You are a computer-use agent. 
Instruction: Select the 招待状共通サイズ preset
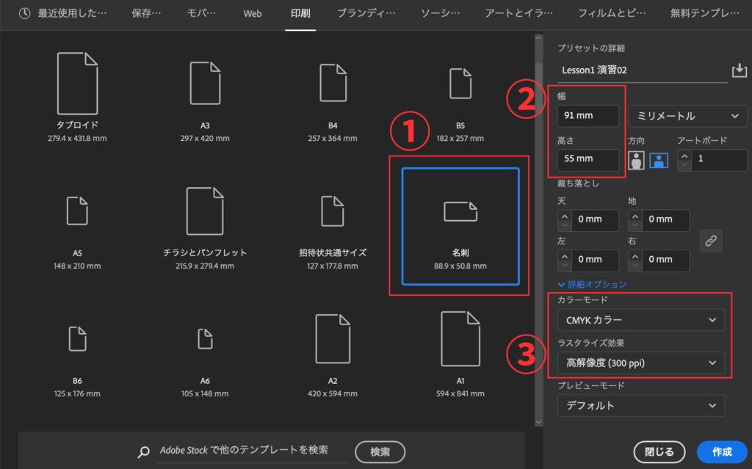[333, 211]
